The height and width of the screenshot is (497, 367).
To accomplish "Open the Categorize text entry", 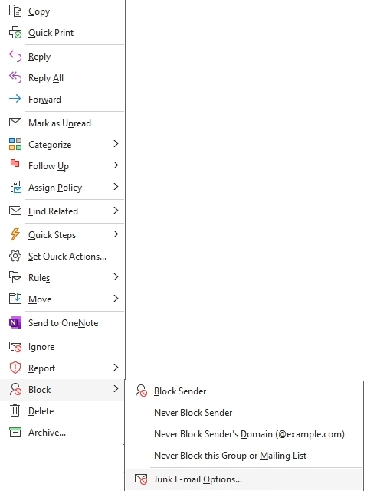I will pos(50,145).
